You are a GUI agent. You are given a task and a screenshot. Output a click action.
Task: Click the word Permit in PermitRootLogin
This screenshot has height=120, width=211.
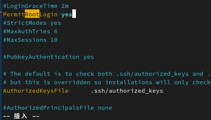pyautogui.click(x=14, y=14)
